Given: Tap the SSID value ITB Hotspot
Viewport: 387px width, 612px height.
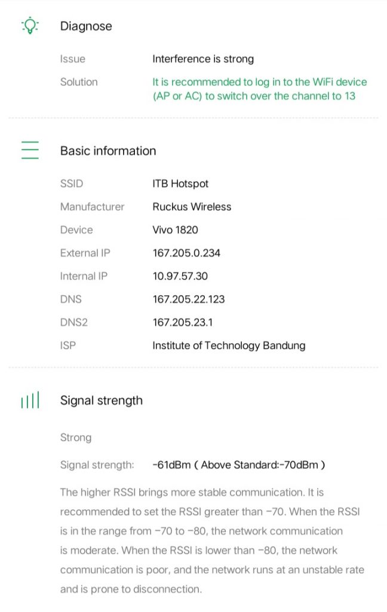Looking at the screenshot, I should pyautogui.click(x=180, y=183).
